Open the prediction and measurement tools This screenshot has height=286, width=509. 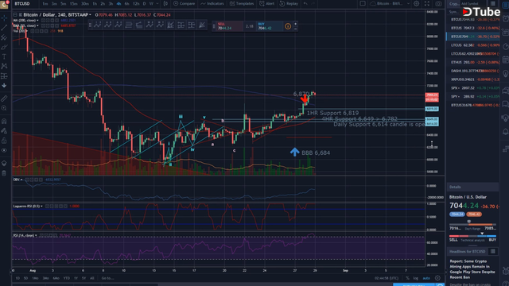pos(4,76)
